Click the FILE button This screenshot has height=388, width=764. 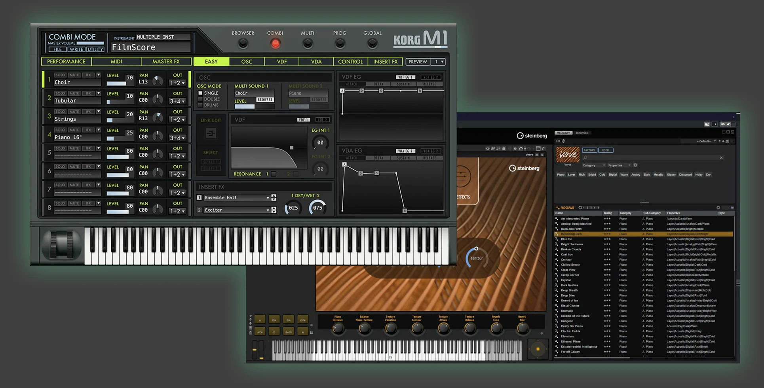coord(57,49)
